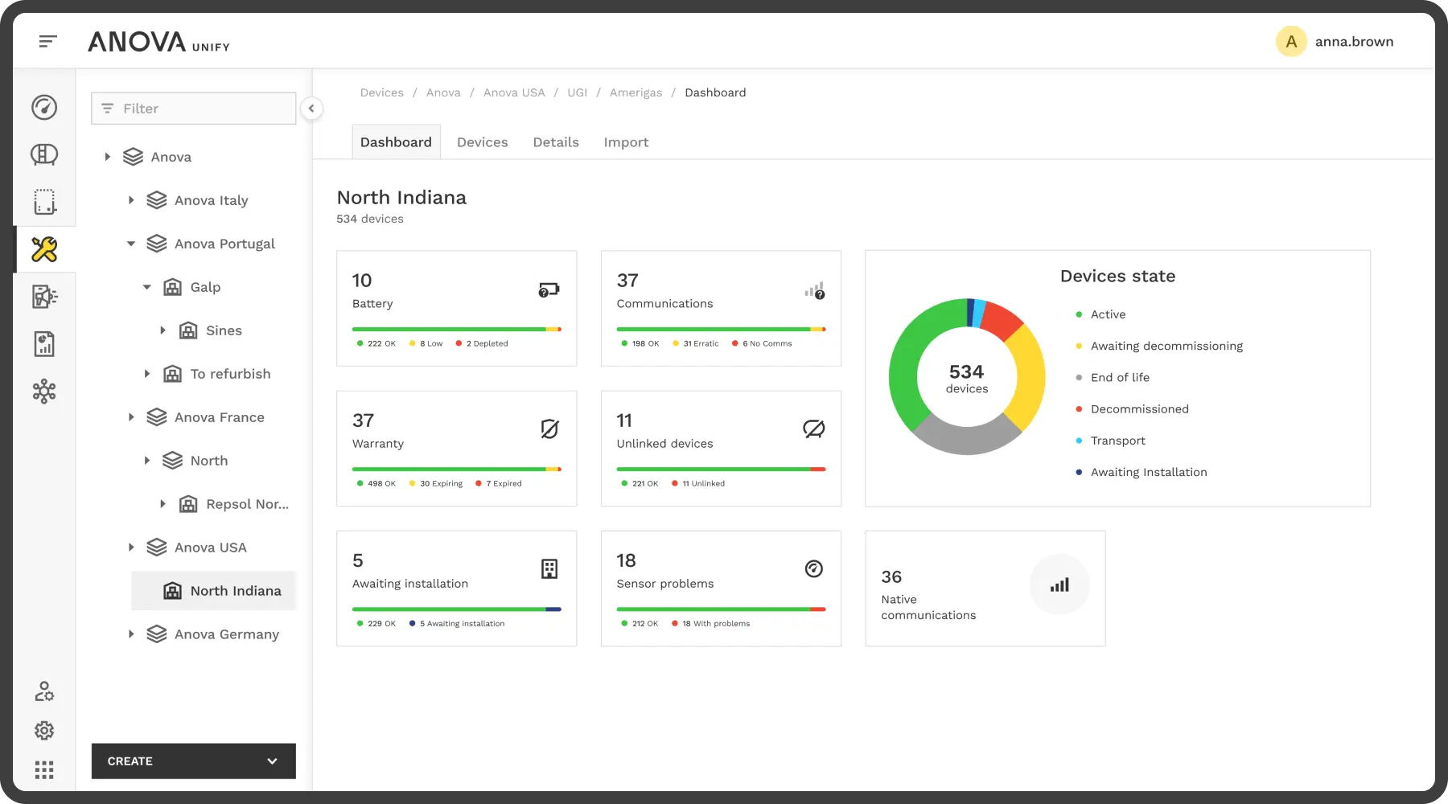Collapse the tree panel with chevron button
The height and width of the screenshot is (804, 1448).
pyautogui.click(x=311, y=109)
